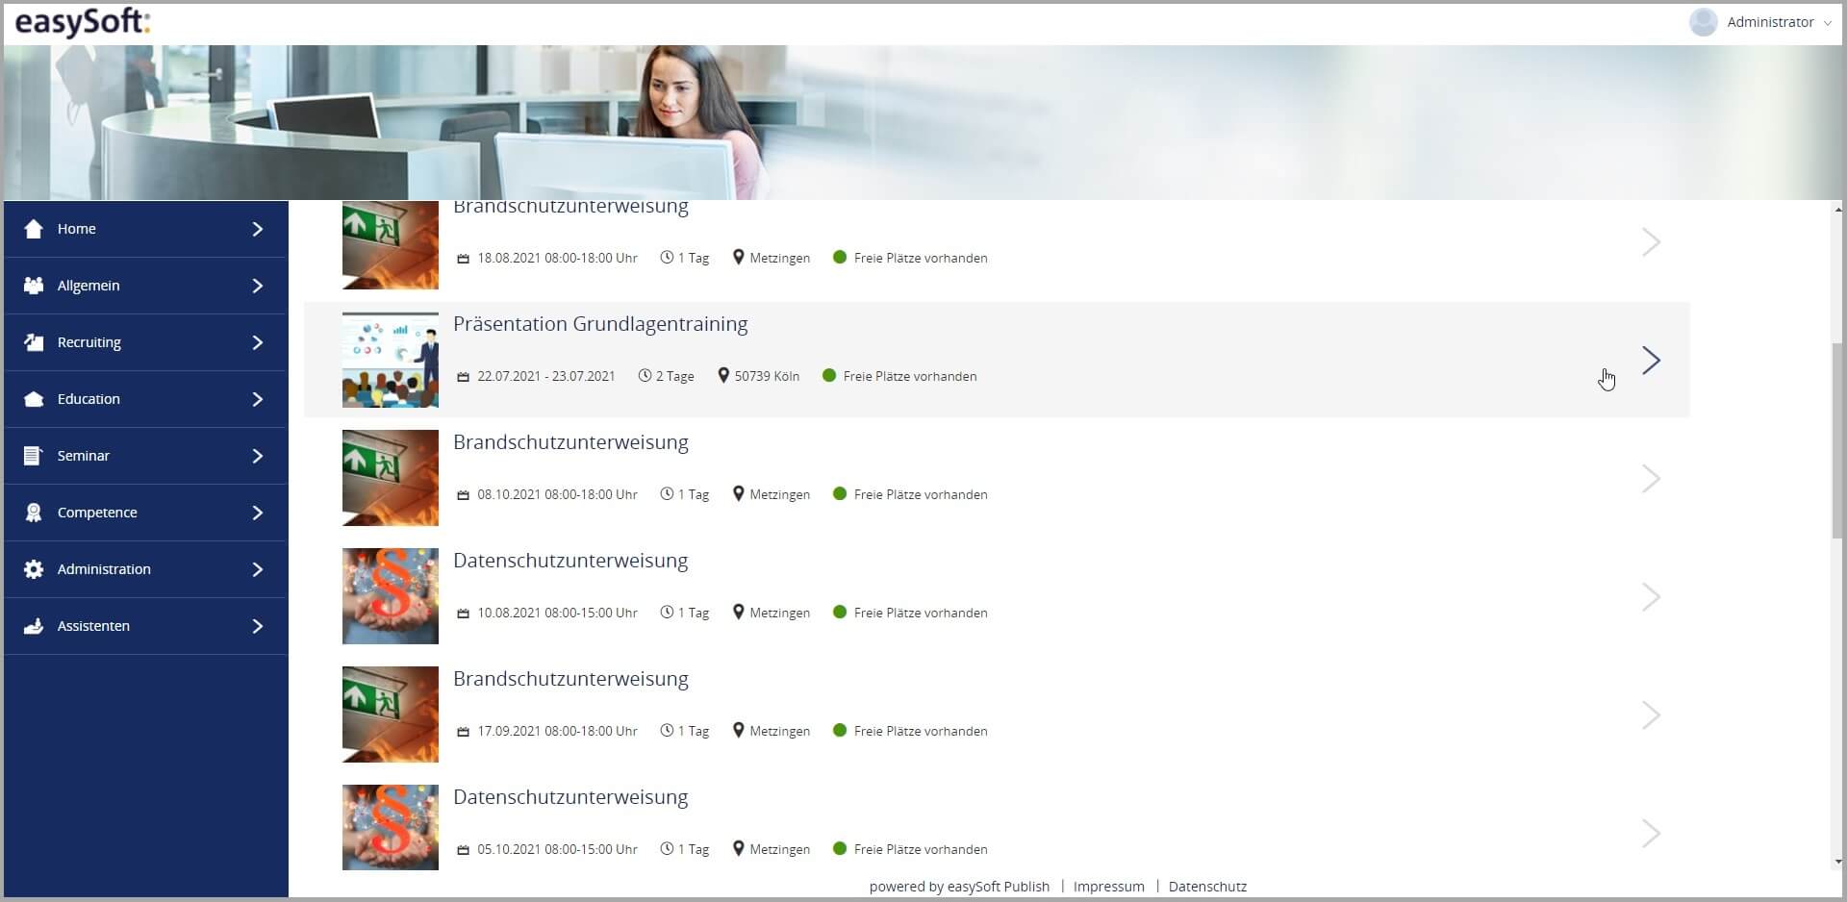
Task: Click fire exit thumbnail of 08.10.2021 seminar
Action: 391,478
